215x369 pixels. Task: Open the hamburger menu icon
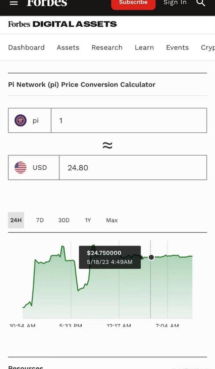click(14, 3)
